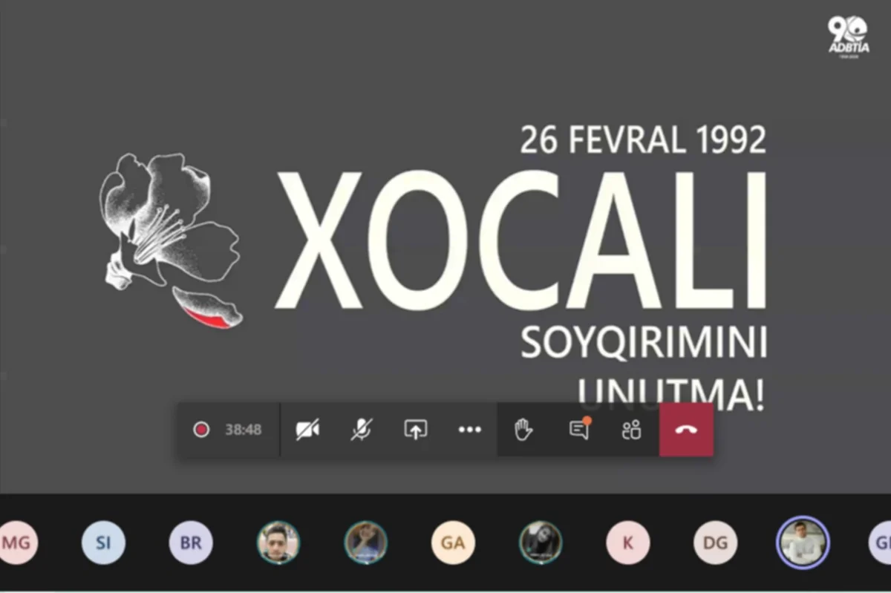The width and height of the screenshot is (891, 593).
Task: Click the 38:48 call duration timer
Action: pyautogui.click(x=243, y=429)
